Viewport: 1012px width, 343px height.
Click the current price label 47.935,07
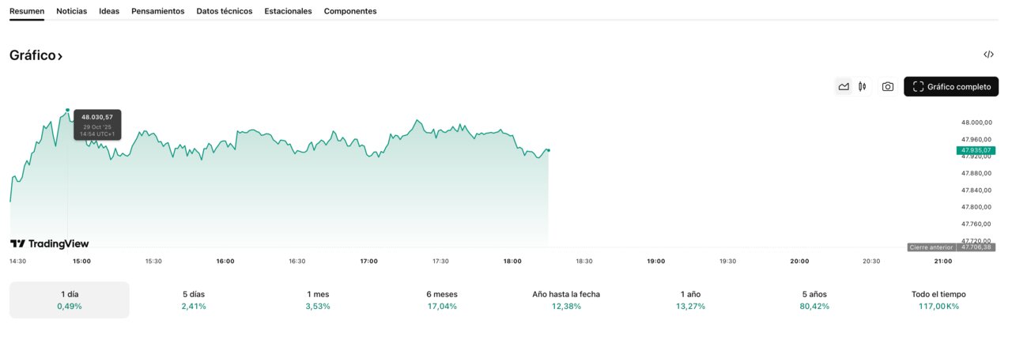click(976, 150)
